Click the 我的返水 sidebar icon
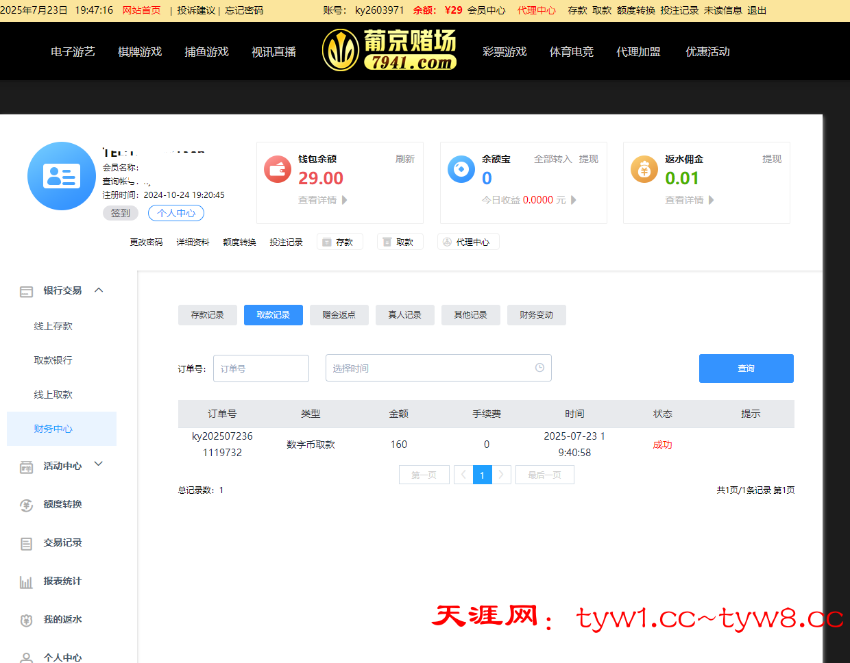This screenshot has width=850, height=663. pos(26,620)
